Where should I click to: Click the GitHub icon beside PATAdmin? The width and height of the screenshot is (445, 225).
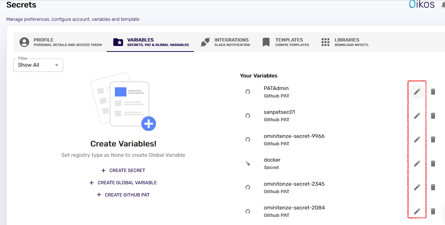coord(248,92)
